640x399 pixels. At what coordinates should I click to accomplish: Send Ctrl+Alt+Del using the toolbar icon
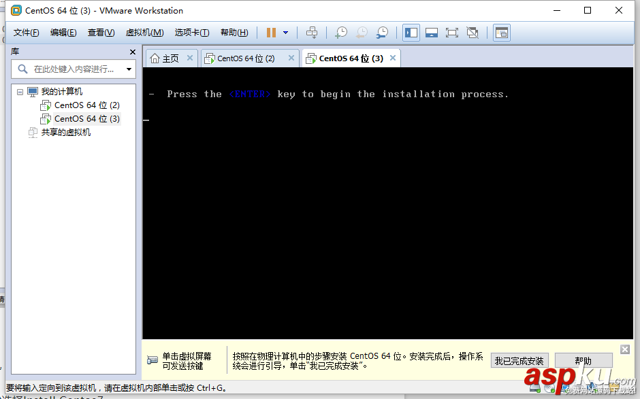tap(312, 33)
